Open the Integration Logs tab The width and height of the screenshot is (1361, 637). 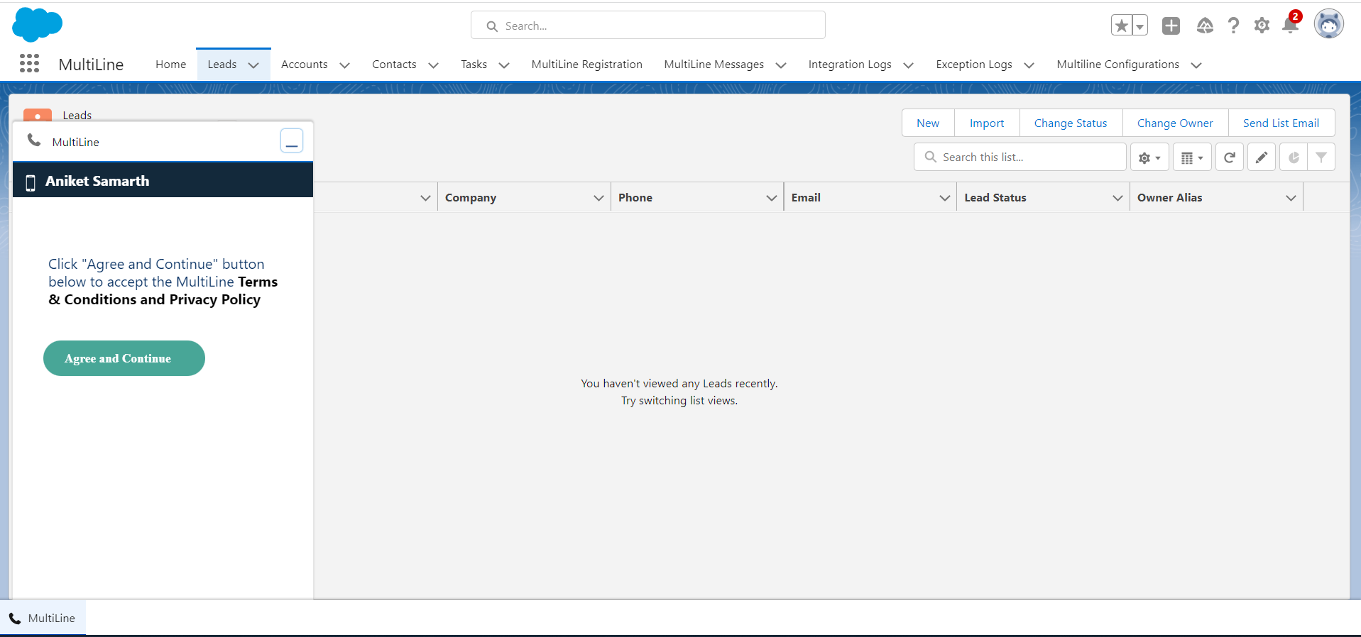(x=850, y=65)
